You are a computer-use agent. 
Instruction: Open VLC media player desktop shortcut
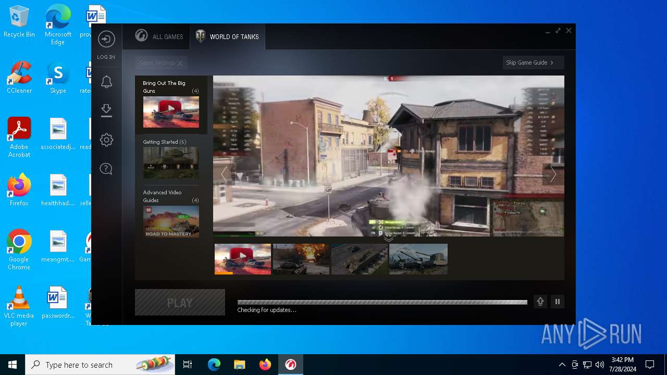tap(19, 306)
